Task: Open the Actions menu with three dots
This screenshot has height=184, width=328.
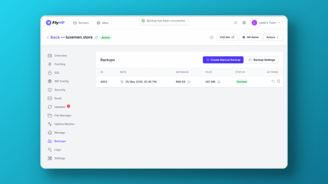Action: coord(273,37)
